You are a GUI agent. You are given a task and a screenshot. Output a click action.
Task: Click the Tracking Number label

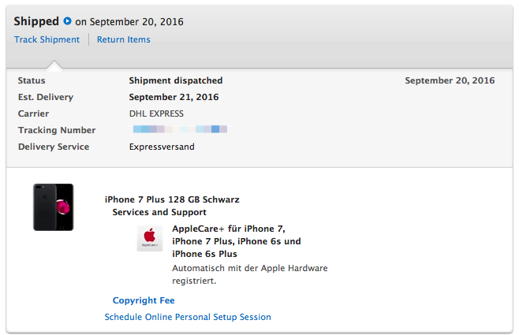tap(57, 130)
